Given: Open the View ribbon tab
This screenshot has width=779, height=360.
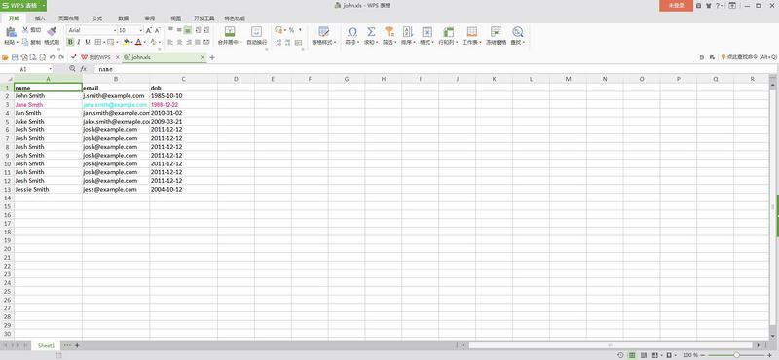Looking at the screenshot, I should click(x=176, y=18).
